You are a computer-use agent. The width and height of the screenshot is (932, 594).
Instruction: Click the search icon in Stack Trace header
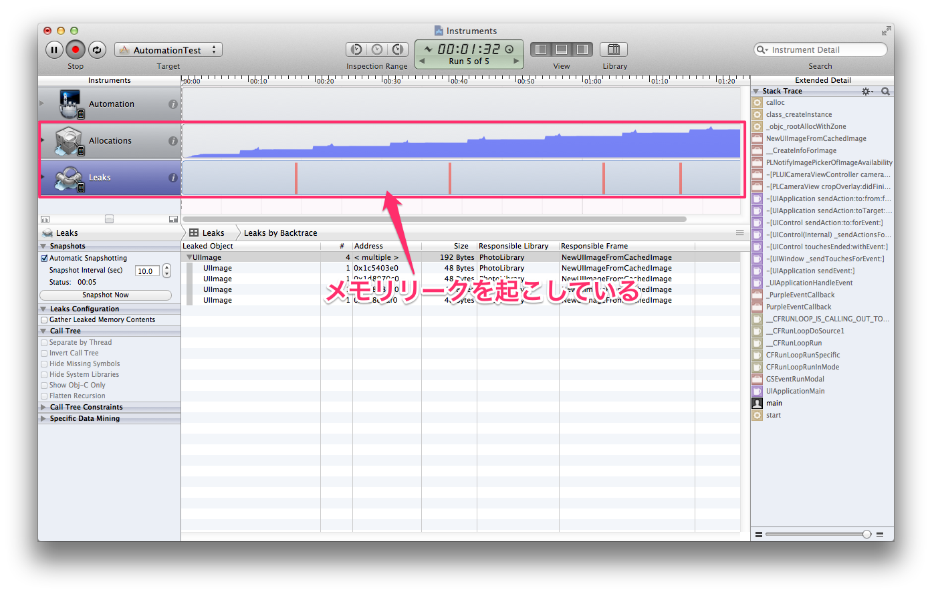point(886,91)
